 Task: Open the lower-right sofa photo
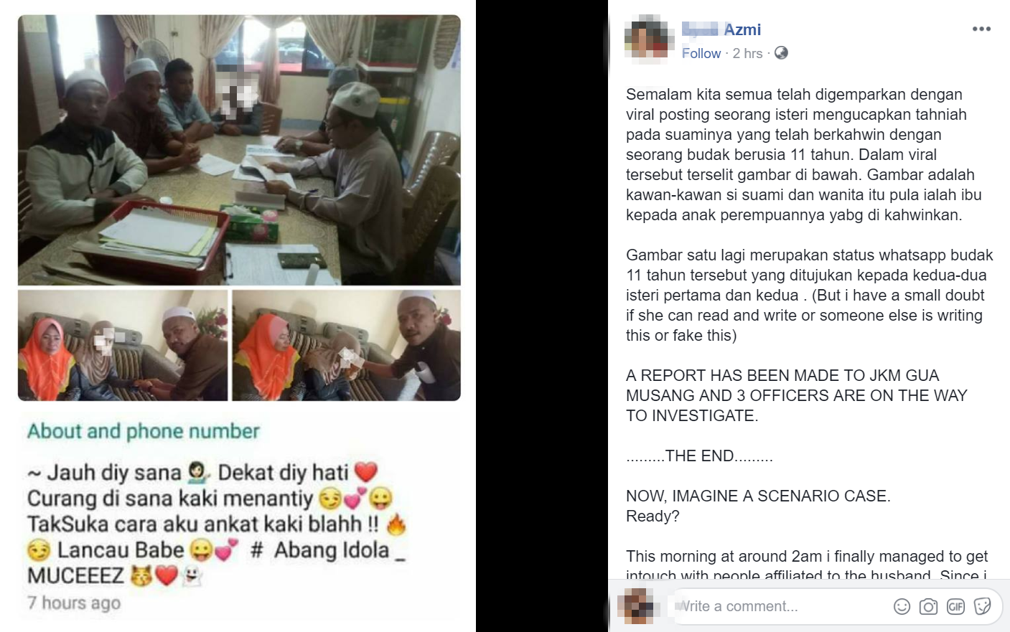pyautogui.click(x=346, y=345)
